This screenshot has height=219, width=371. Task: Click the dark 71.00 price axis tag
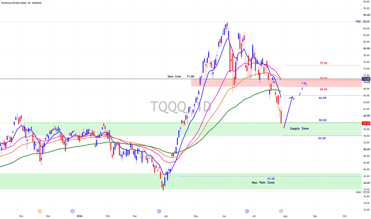366,79
